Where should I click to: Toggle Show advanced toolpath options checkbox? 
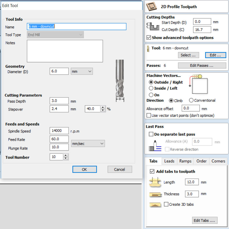pos(149,38)
